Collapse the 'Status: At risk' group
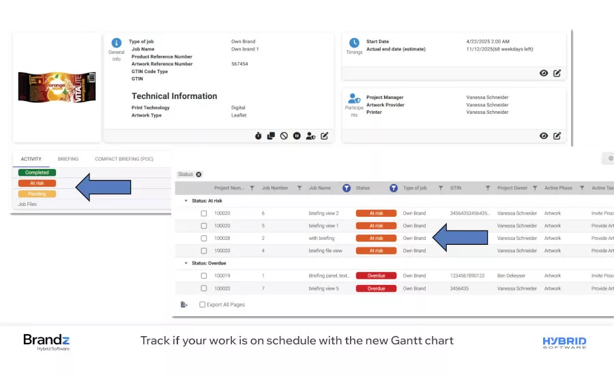This screenshot has height=375, width=614. click(186, 201)
